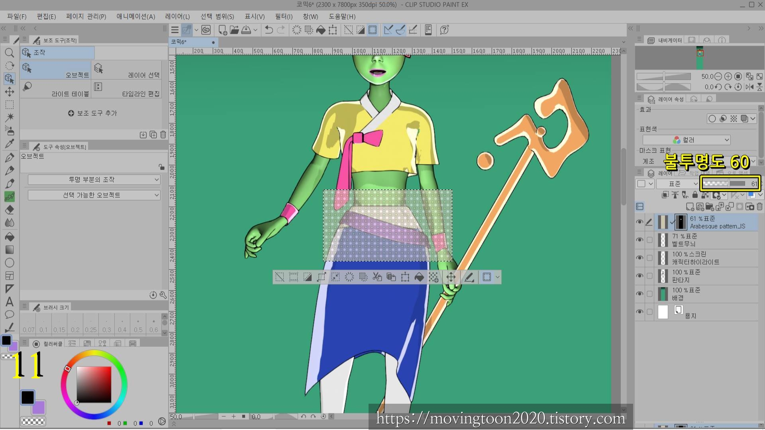Select the 레이어 선택 sub tool

pyautogui.click(x=127, y=70)
